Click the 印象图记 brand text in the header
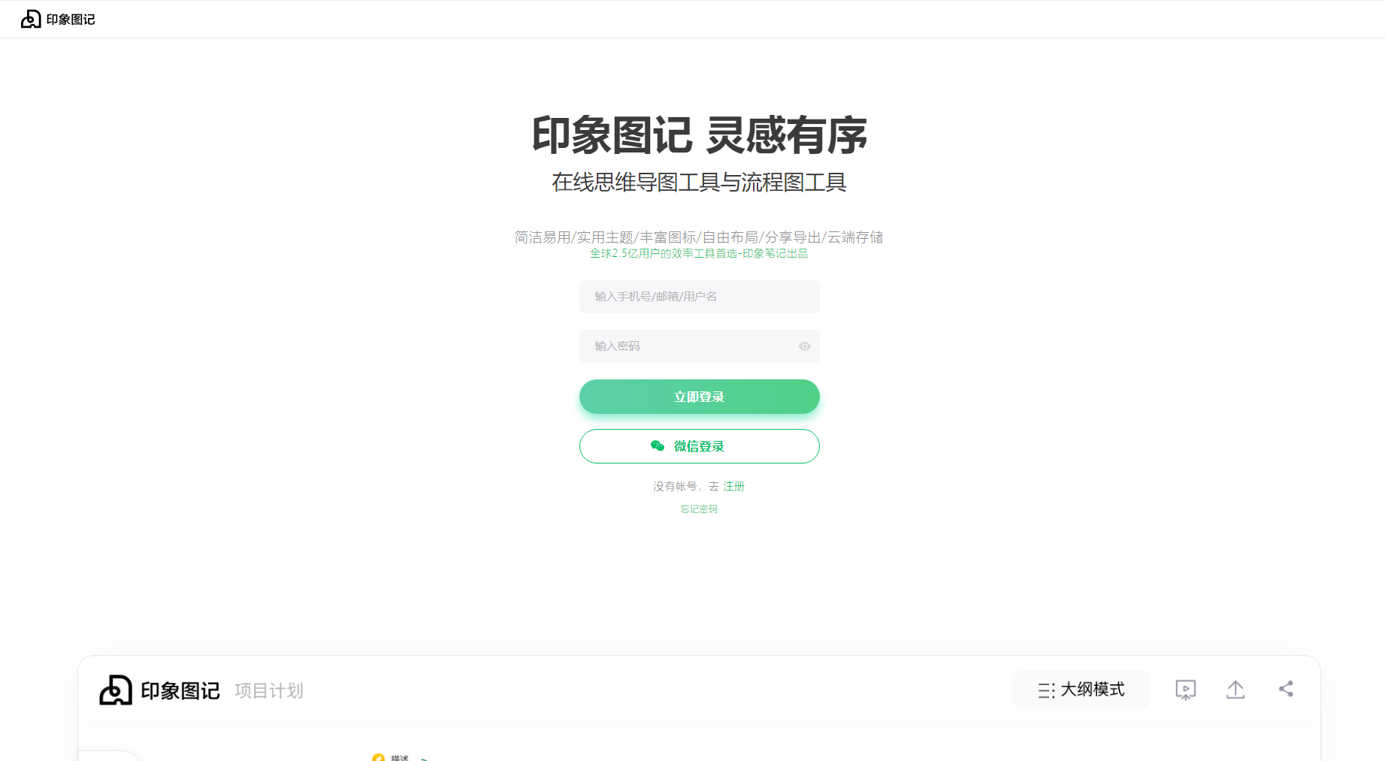Viewport: 1385px width, 761px height. click(71, 20)
